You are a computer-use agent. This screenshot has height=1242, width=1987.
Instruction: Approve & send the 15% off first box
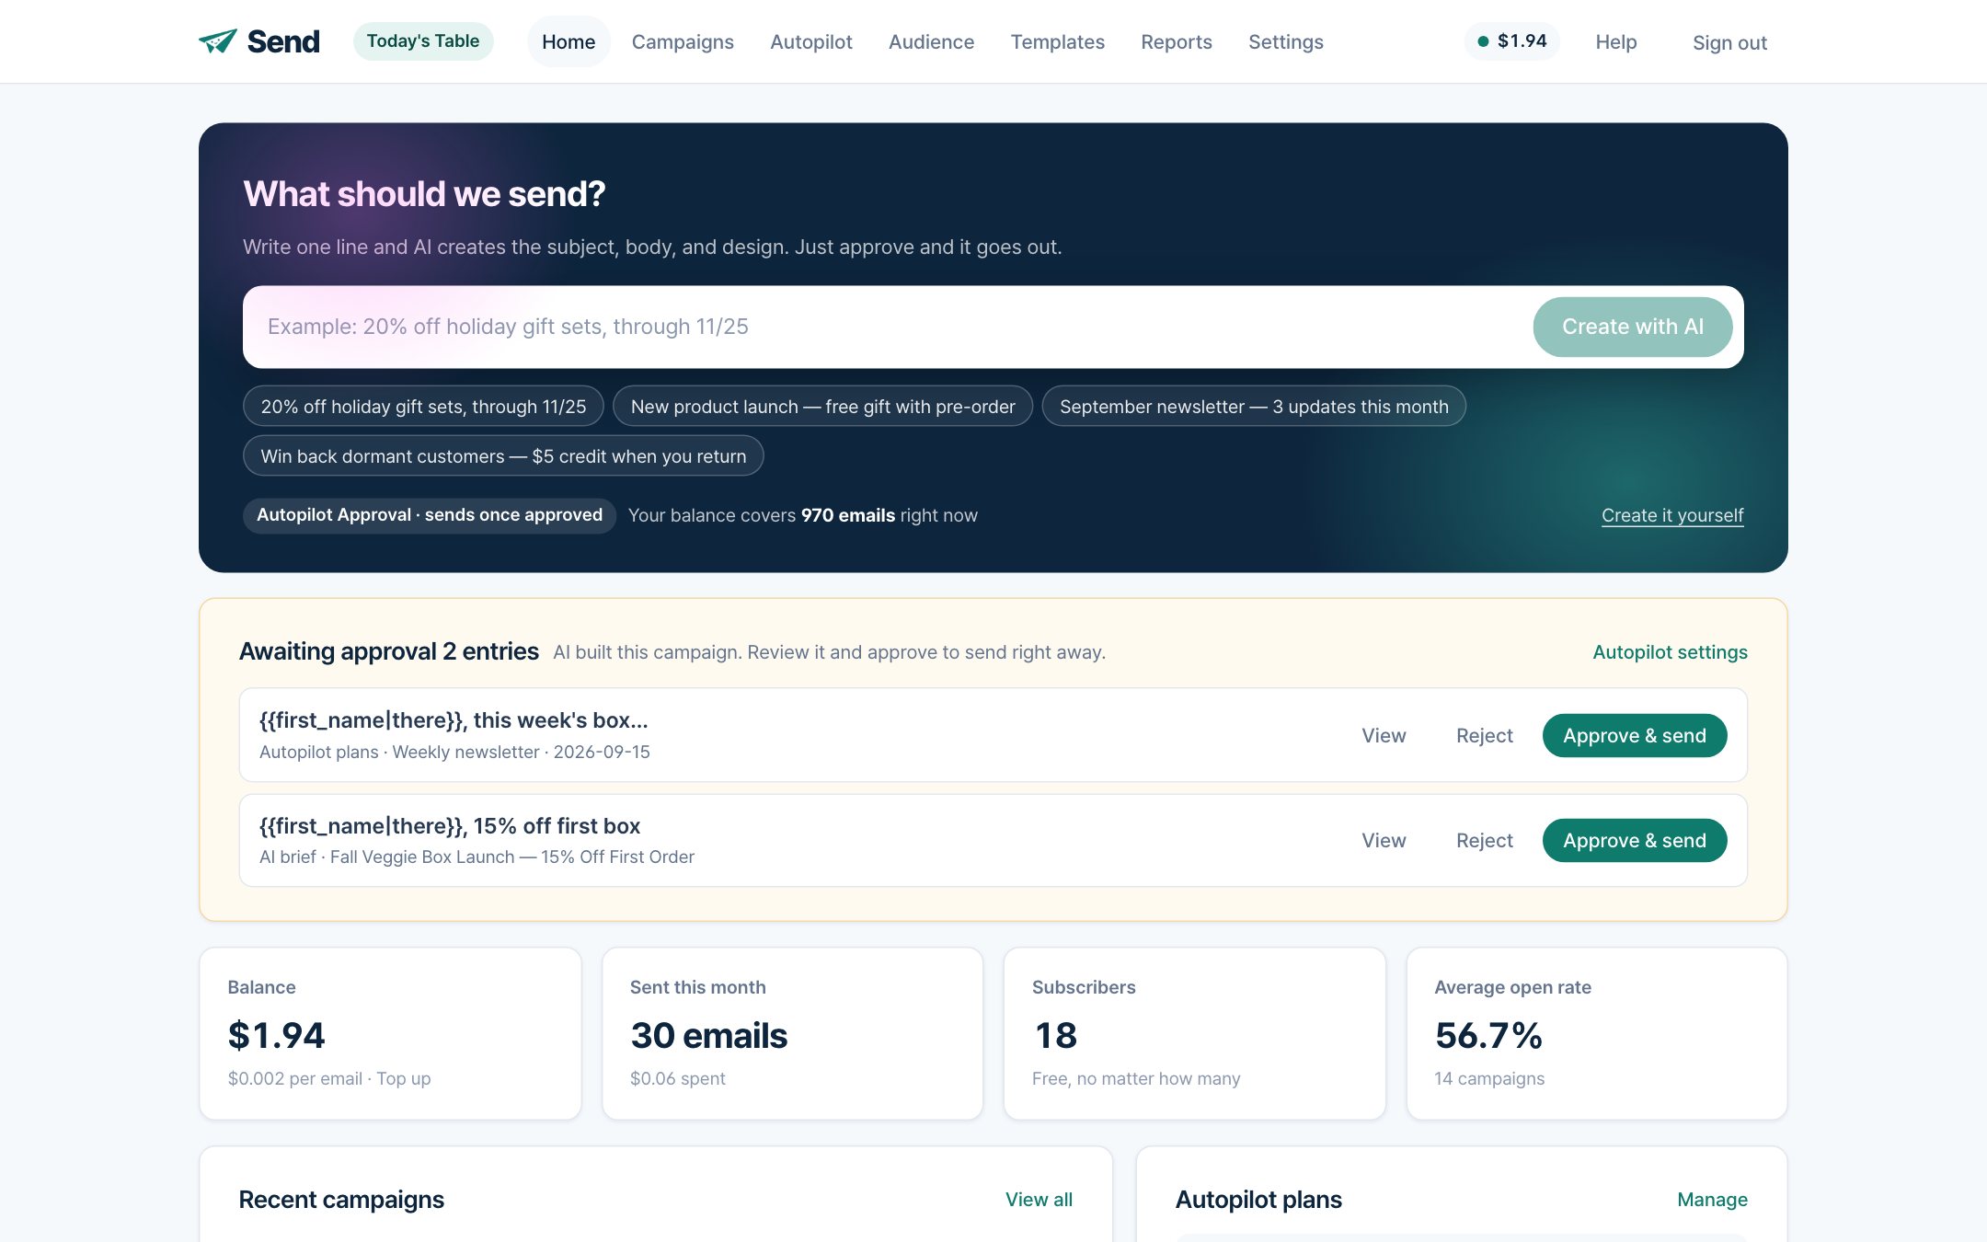(1635, 841)
